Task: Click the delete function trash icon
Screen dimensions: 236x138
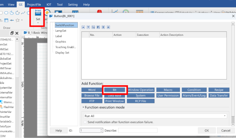Action: tap(103, 27)
